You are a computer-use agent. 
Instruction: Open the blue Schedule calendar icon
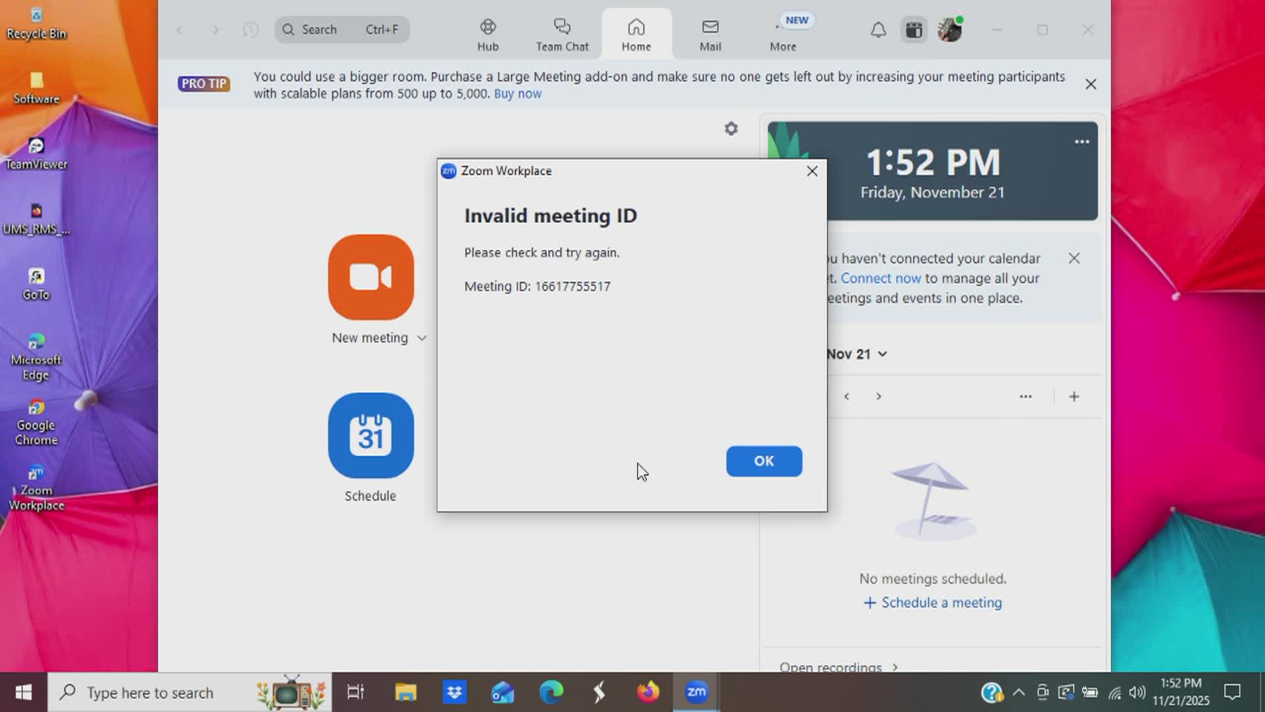click(371, 435)
